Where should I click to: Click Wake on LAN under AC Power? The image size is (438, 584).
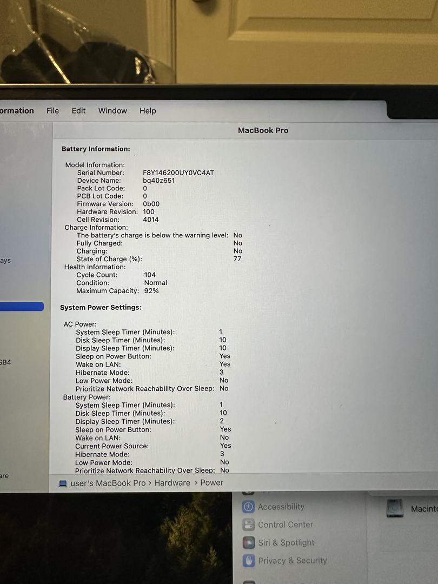click(x=98, y=364)
